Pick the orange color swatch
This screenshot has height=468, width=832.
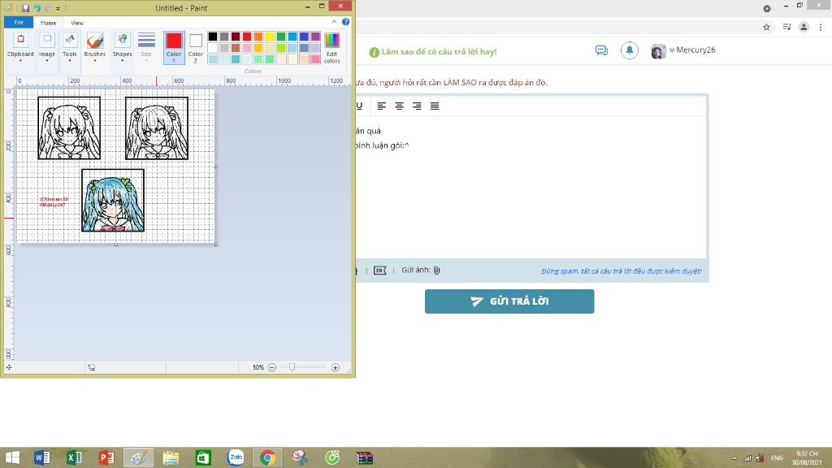tap(258, 37)
